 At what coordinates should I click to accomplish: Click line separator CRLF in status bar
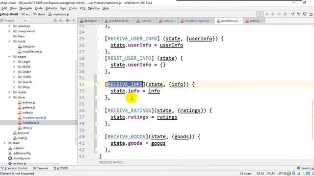[x=270, y=174]
